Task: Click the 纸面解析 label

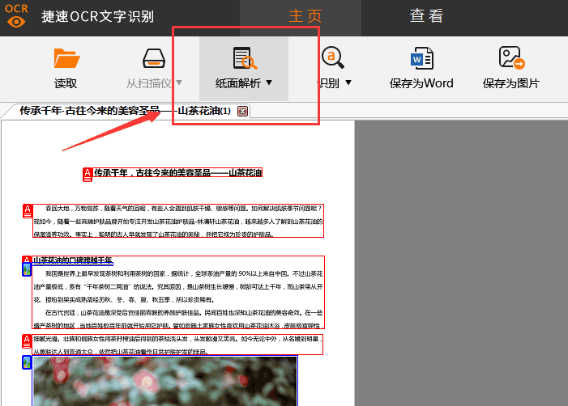Action: [238, 83]
